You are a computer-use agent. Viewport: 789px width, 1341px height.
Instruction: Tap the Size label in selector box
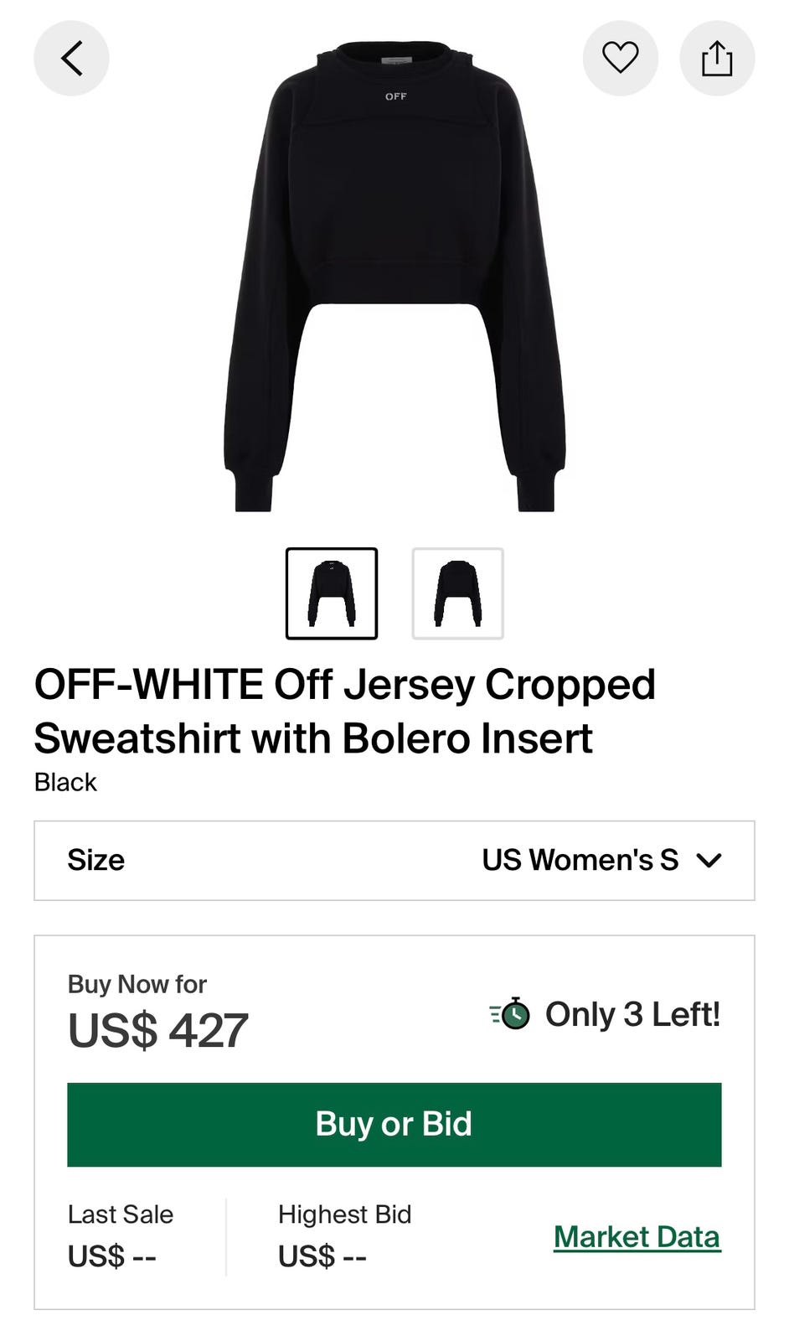(95, 861)
